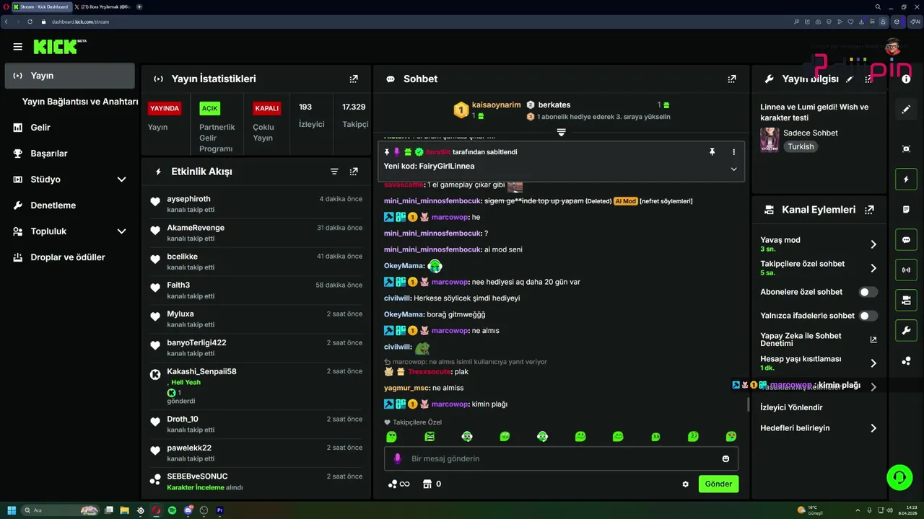The image size is (924, 519).
Task: Toggle Yalnızca ifadelerle sohbet switch
Action: point(868,316)
